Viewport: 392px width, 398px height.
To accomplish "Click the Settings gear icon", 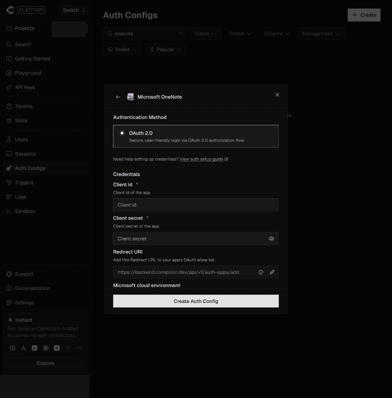I will click(9, 302).
